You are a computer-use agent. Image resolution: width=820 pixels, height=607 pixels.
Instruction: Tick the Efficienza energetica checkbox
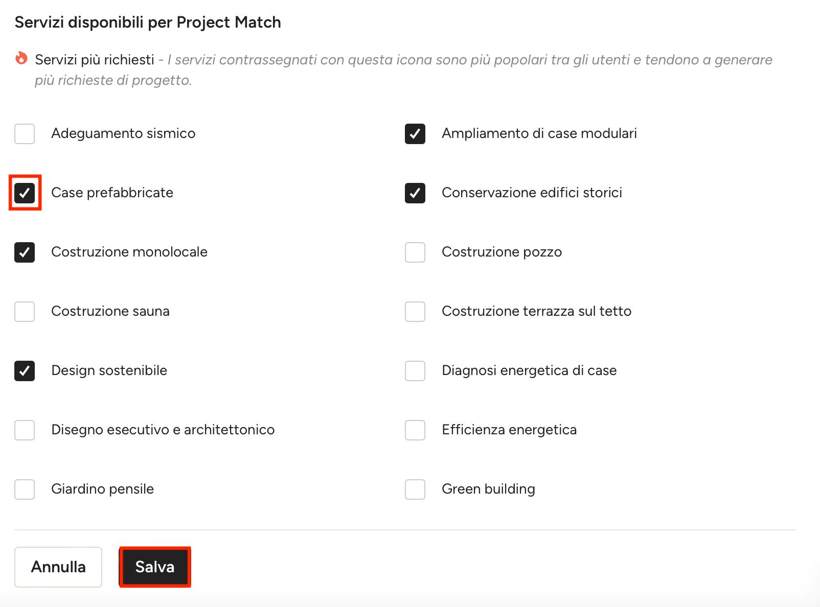[415, 430]
